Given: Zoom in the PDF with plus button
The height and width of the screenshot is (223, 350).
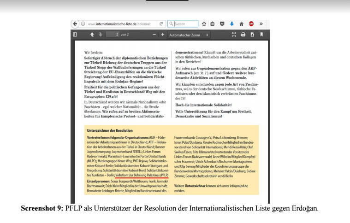Looking at the screenshot, I should tap(162, 35).
